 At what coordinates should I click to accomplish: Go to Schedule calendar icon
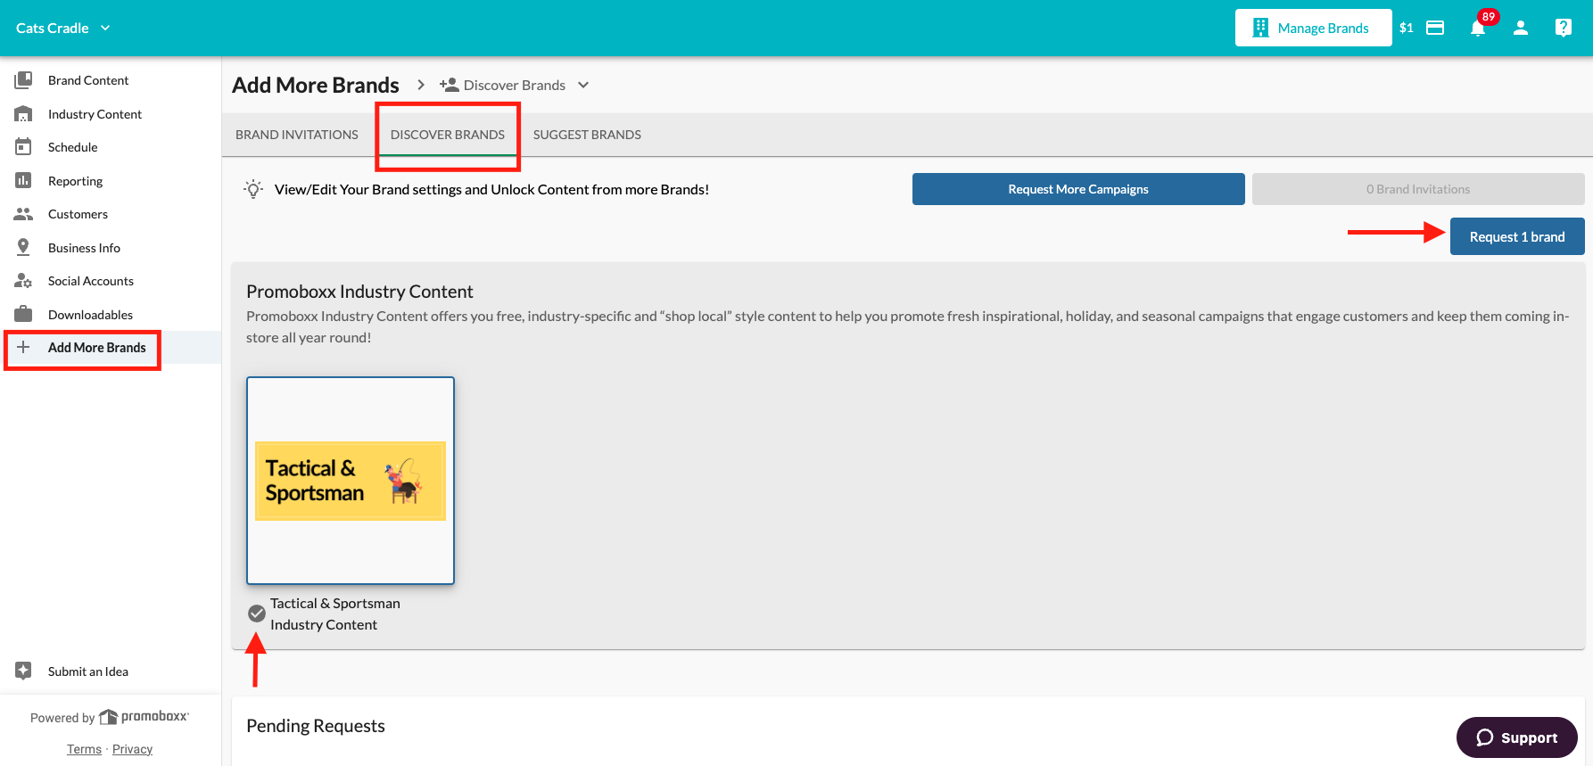click(23, 147)
